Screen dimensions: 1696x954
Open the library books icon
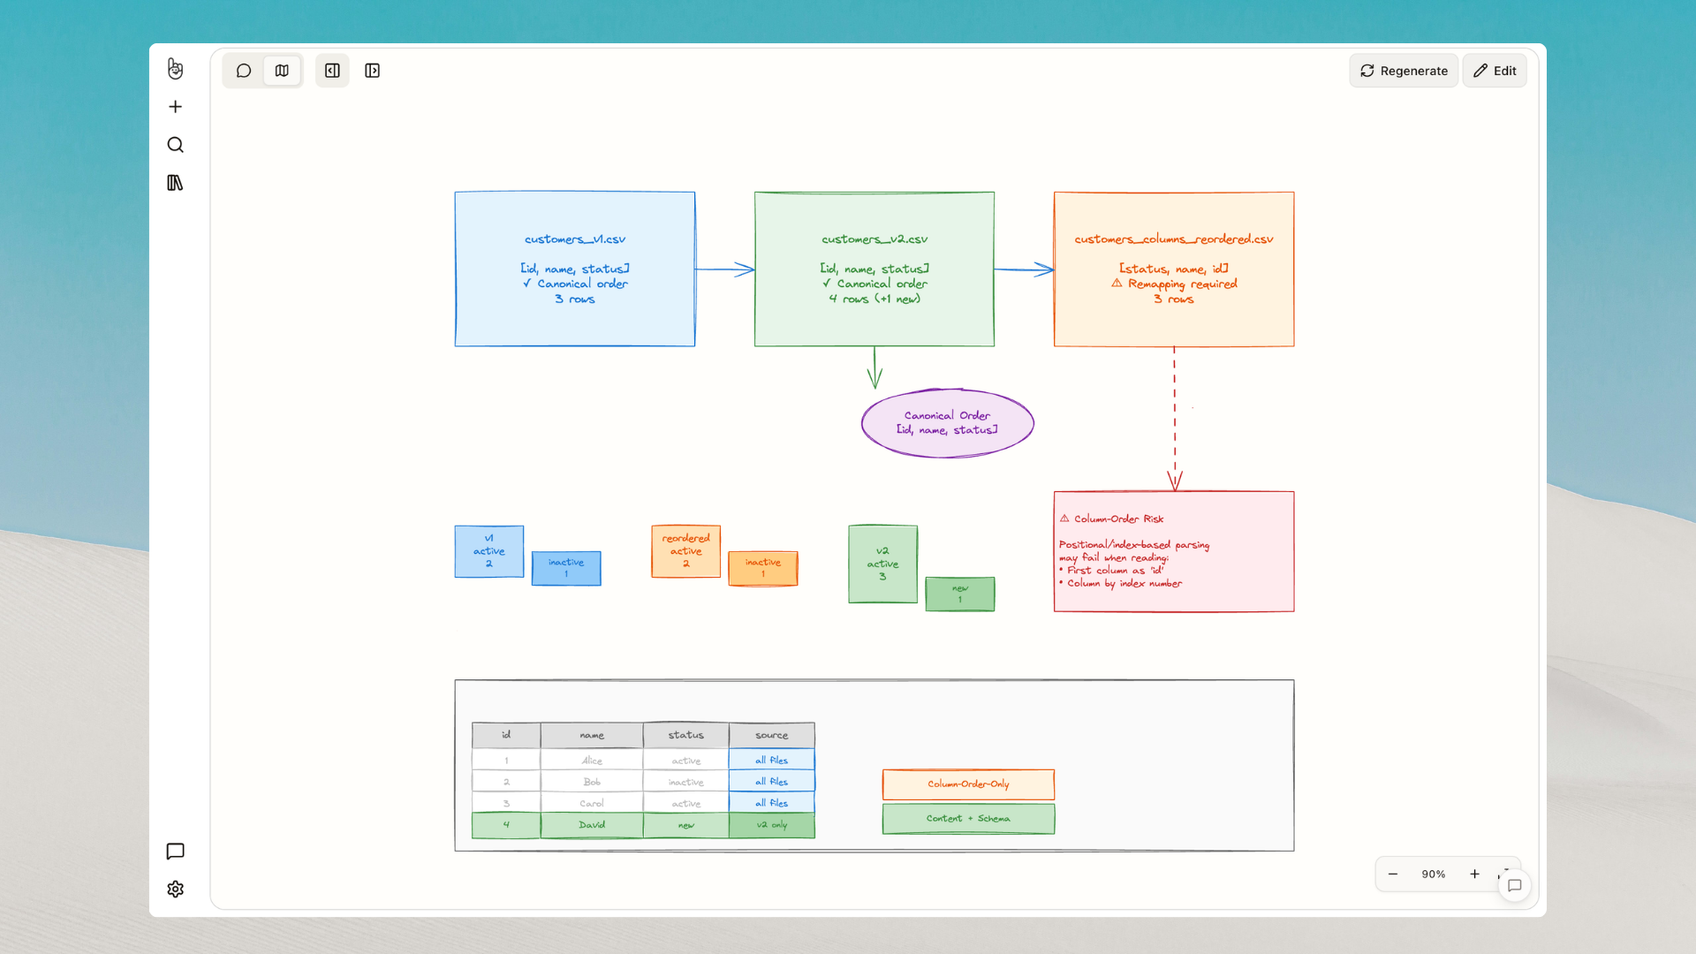(175, 183)
